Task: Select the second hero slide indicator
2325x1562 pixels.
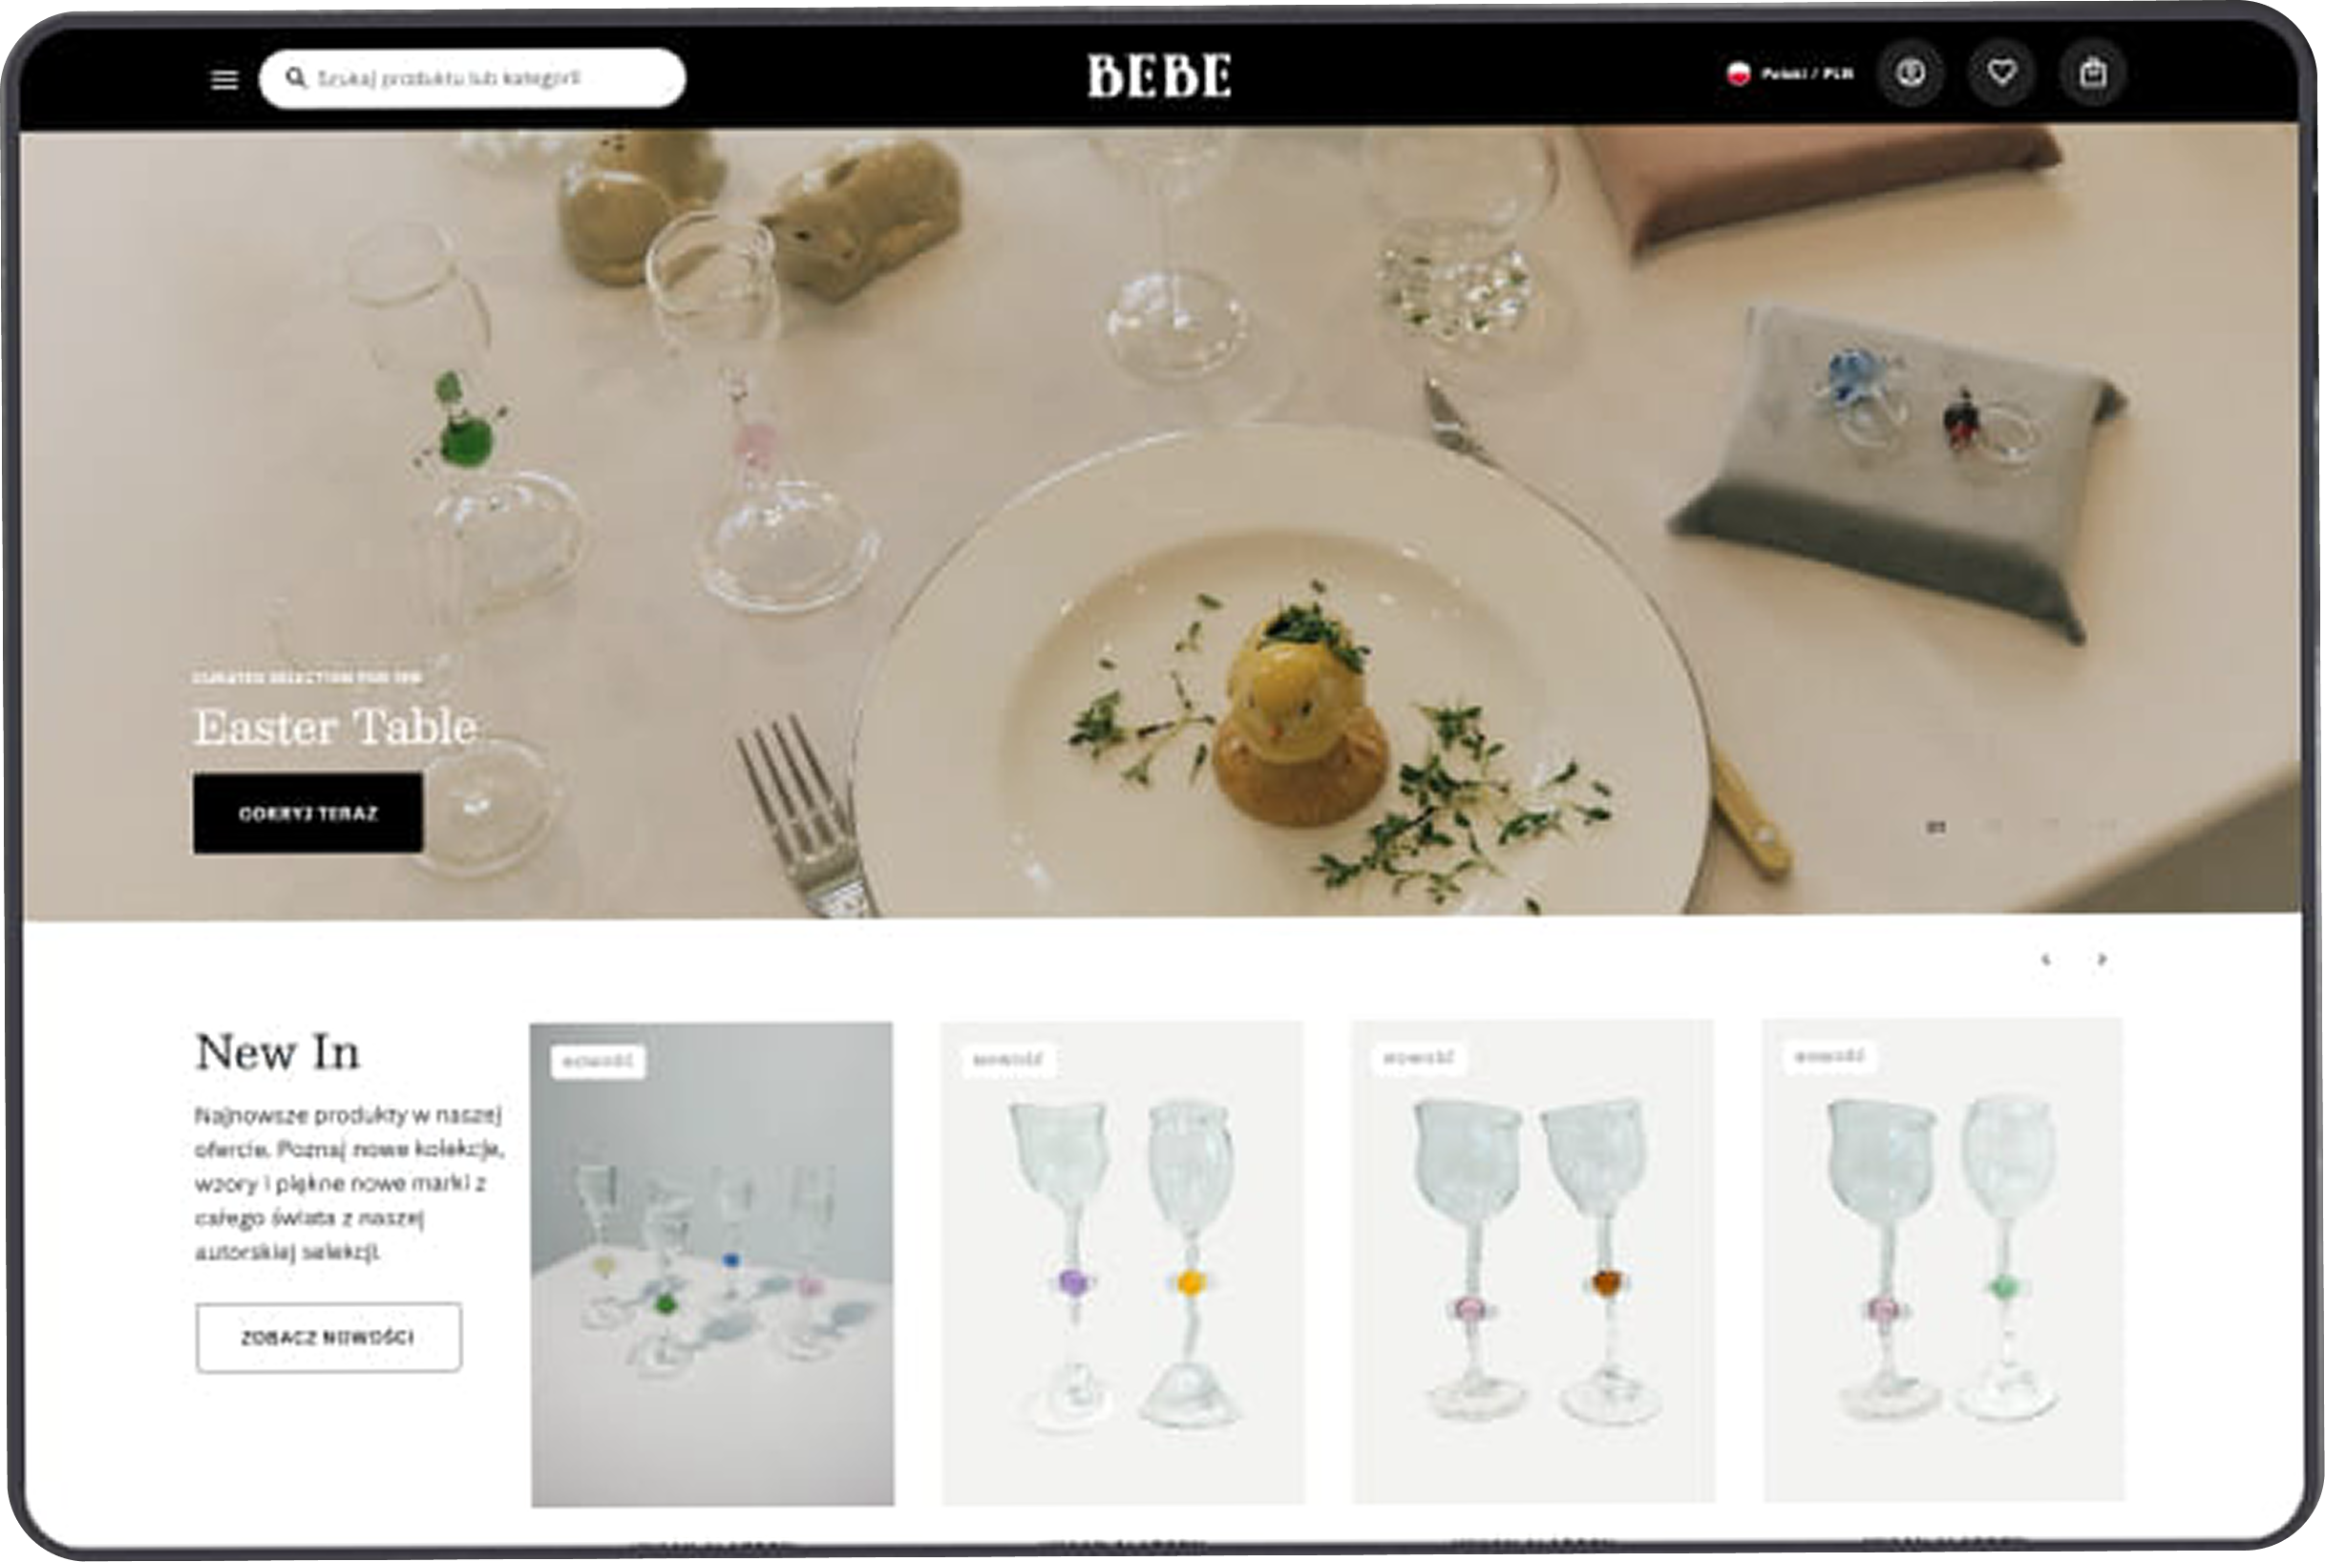Action: coord(1994,826)
